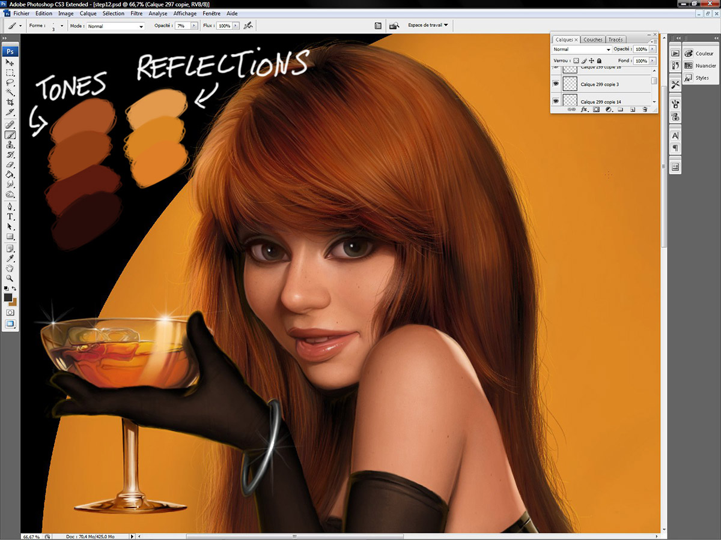The image size is (721, 540).
Task: Open the Filtre menu
Action: click(x=136, y=13)
